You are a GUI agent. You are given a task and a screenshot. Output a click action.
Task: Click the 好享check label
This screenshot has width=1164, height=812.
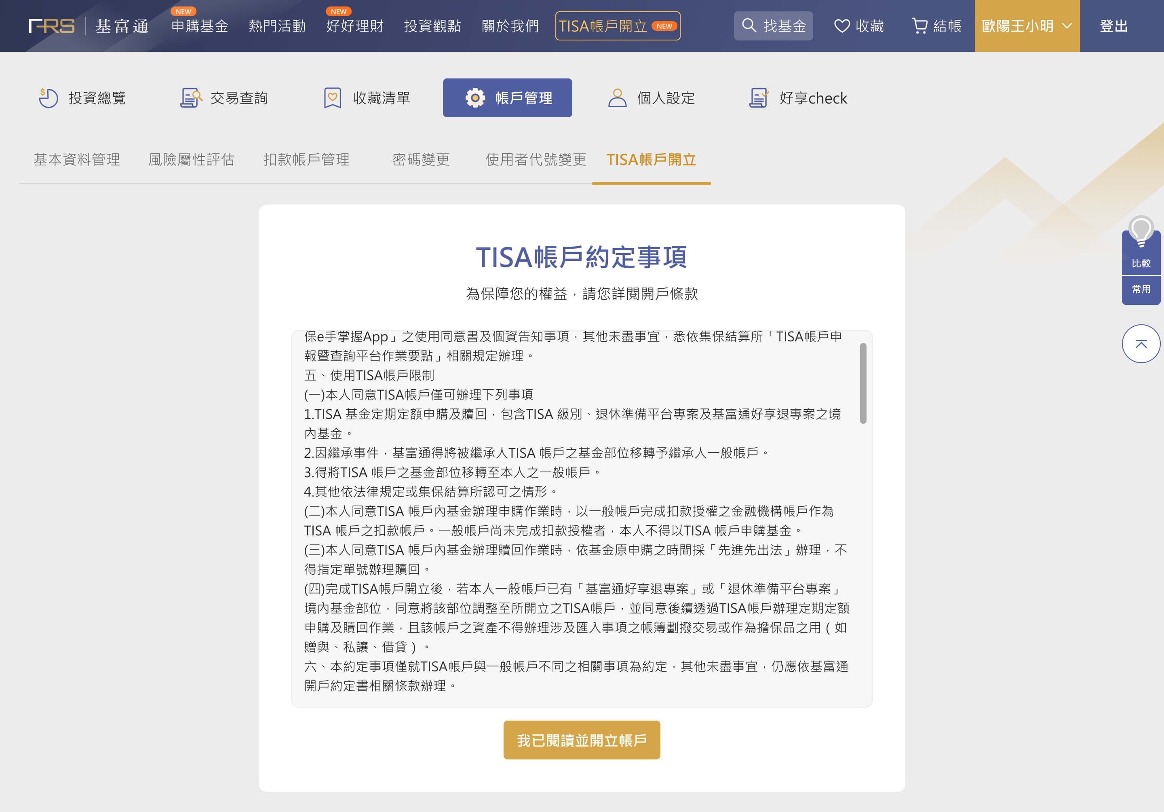[x=813, y=98]
